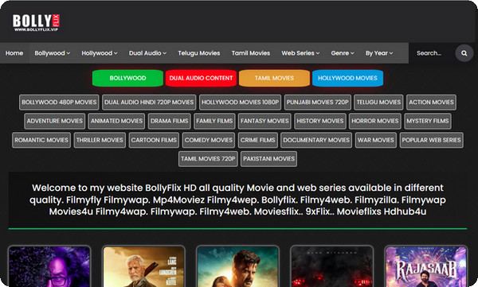Open the Drama Films tag
Viewport: 478px width, 287px height.
coord(169,121)
